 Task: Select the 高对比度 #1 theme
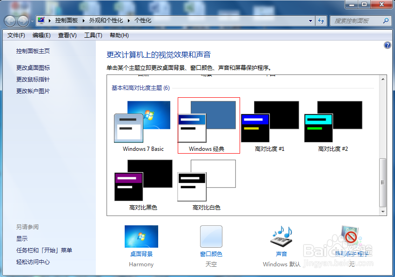pos(270,126)
